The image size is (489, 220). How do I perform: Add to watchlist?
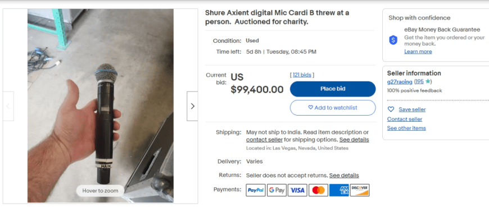[x=333, y=108]
